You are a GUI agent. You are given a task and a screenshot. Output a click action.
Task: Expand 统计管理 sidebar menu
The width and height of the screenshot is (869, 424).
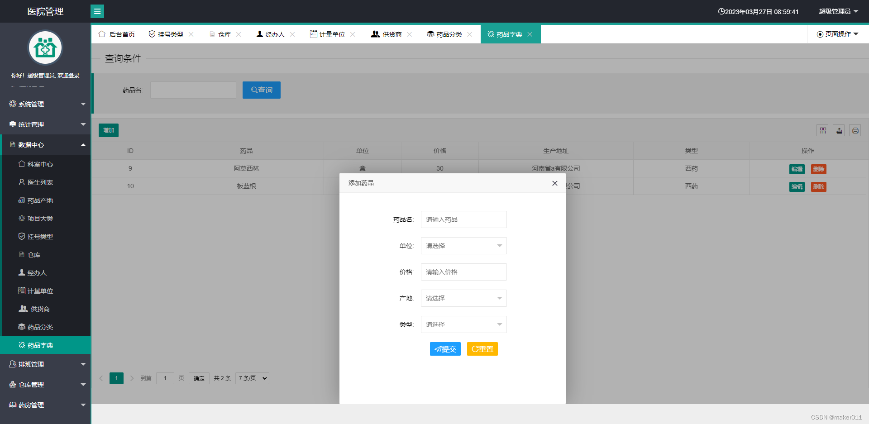pos(45,124)
